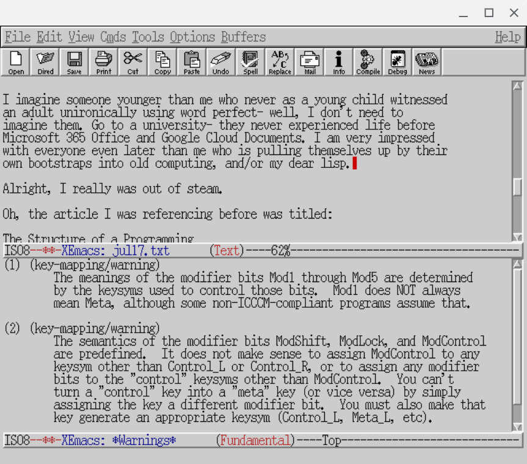Click the 62% position indicator in modeline
Screen dimensions: 527x464
tap(281, 251)
